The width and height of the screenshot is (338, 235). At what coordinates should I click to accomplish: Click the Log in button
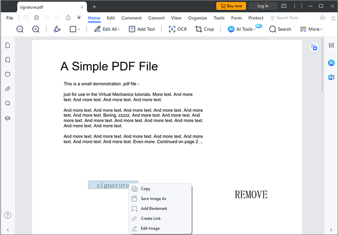tap(263, 6)
